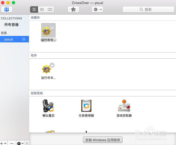Open the toolbar gear dropdown menu
This screenshot has height=145, width=176.
click(x=97, y=9)
